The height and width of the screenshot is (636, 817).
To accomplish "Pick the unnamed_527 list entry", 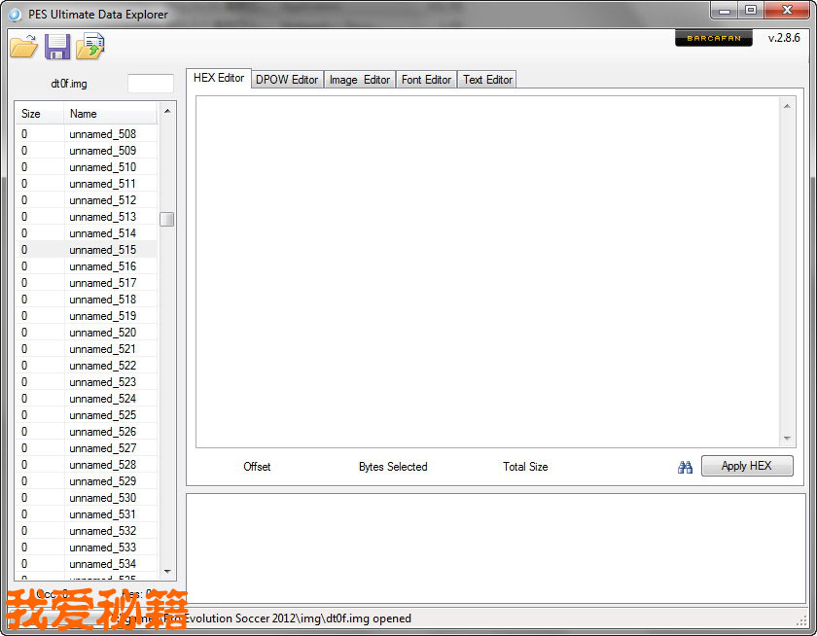I will point(102,448).
